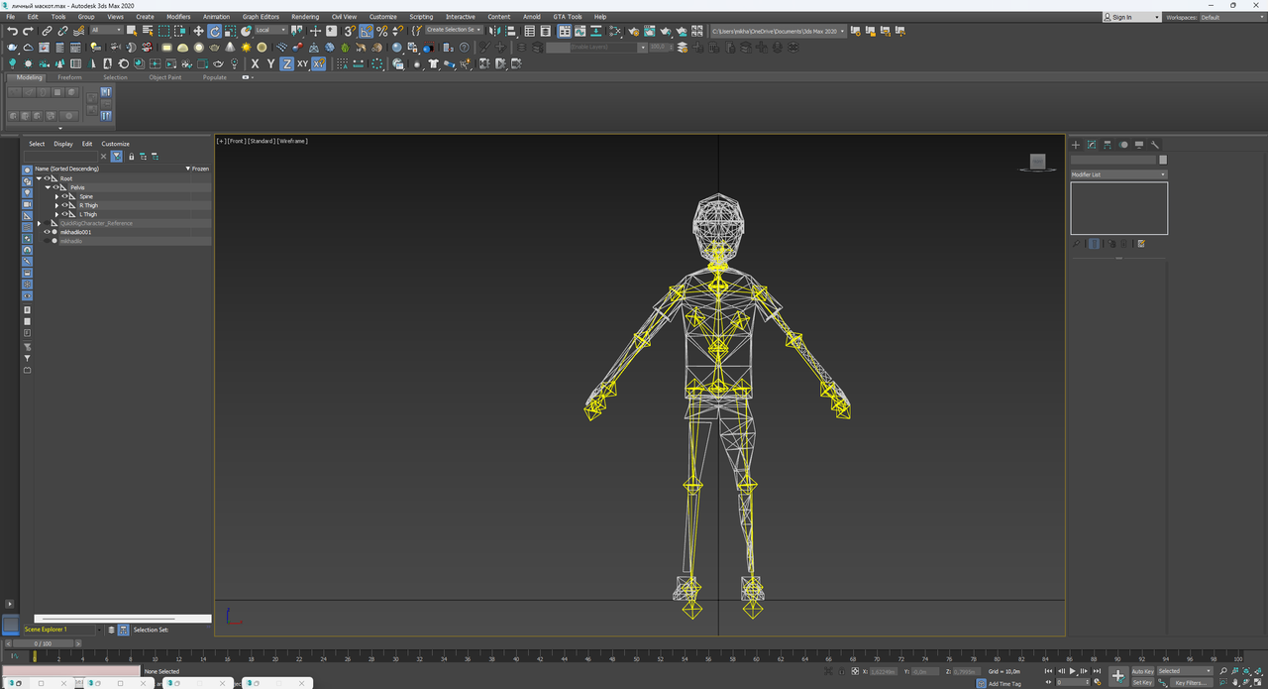
Task: Toggle the 3D Snaps icon
Action: 350,31
